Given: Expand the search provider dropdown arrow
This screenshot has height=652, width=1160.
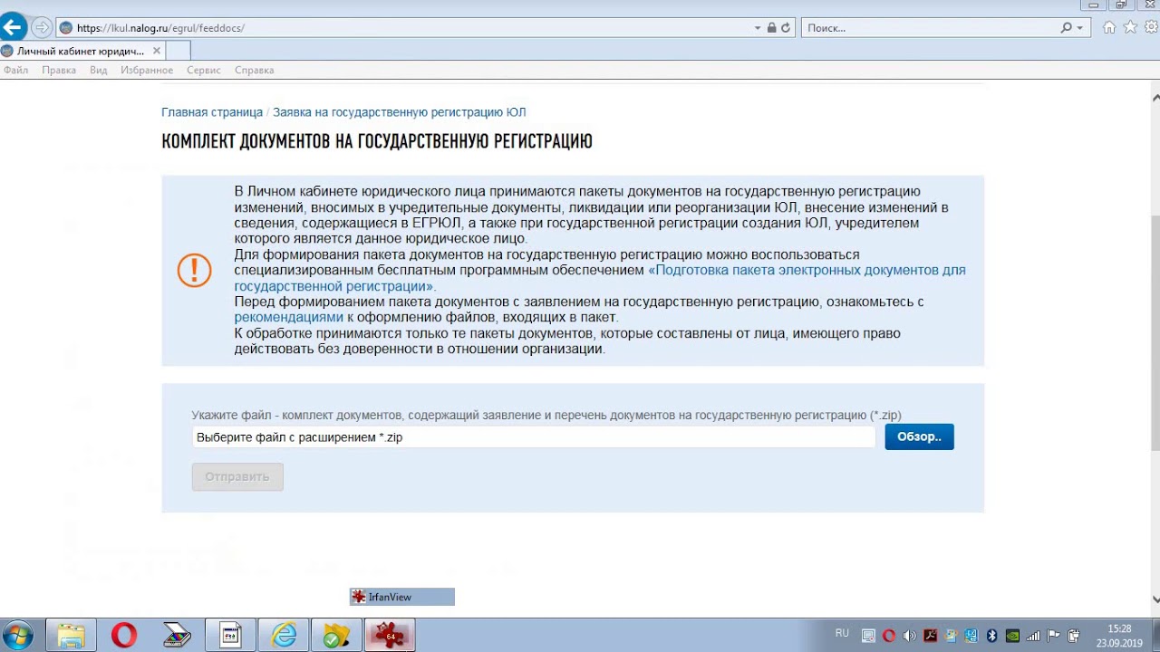Looking at the screenshot, I should click(x=1079, y=28).
